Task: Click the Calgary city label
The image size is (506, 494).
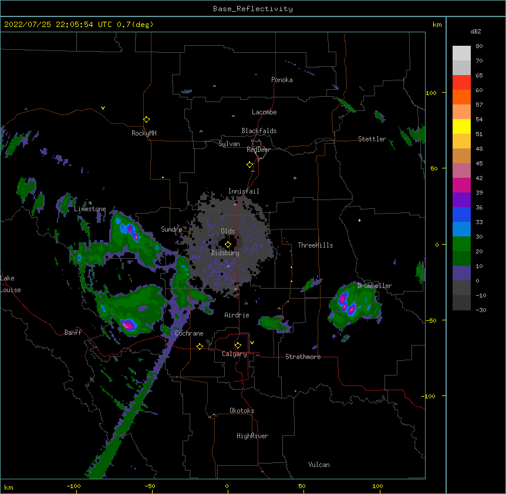Action: [x=235, y=354]
